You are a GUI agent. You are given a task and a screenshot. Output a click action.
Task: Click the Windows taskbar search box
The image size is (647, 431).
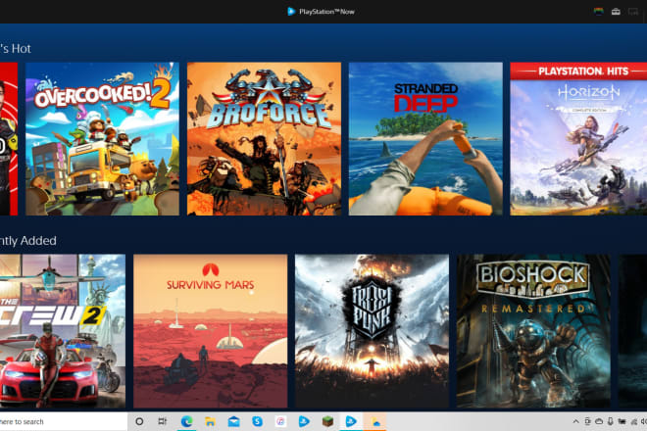point(64,421)
